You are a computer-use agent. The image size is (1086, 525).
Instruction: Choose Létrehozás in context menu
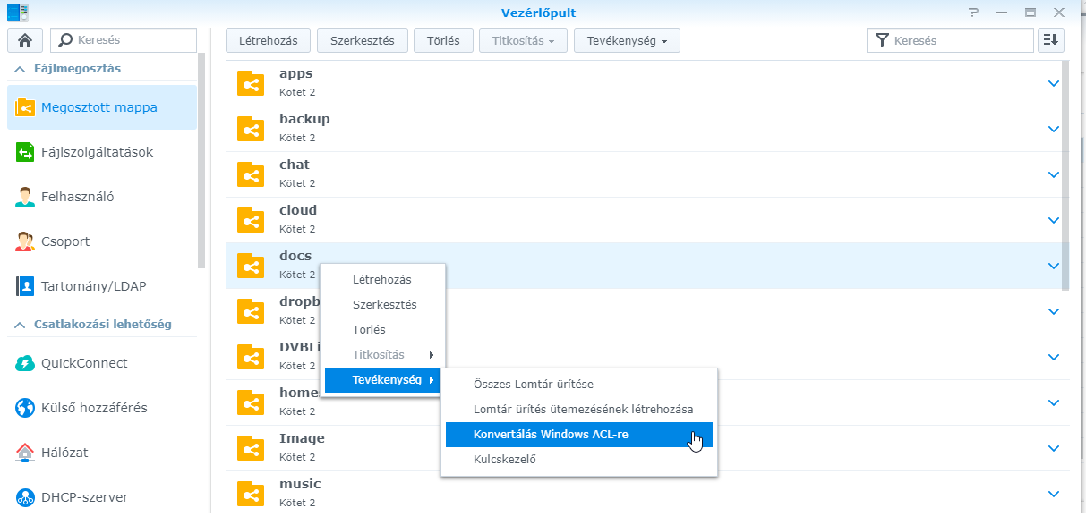(382, 280)
